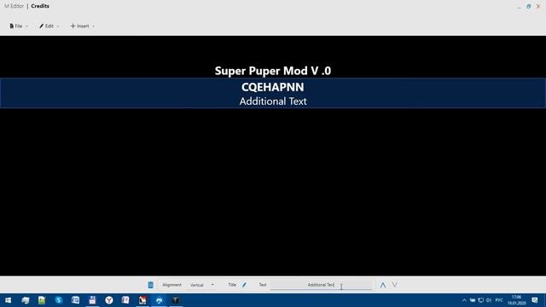546x307 pixels.
Task: Delete the selected credits entry with trash icon
Action: [x=150, y=285]
